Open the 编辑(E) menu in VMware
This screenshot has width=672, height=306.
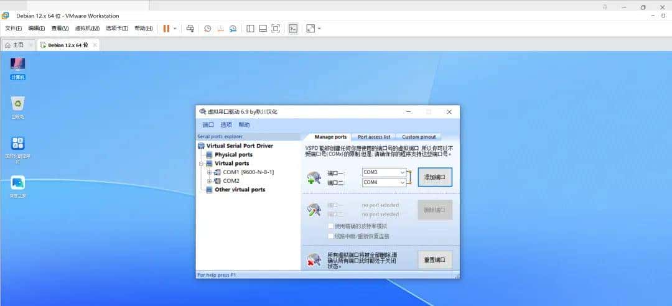point(37,29)
